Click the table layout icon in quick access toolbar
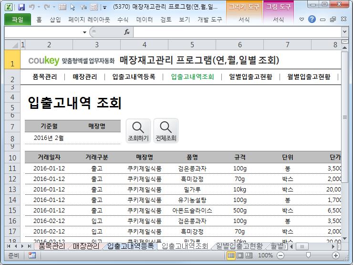 (62, 7)
